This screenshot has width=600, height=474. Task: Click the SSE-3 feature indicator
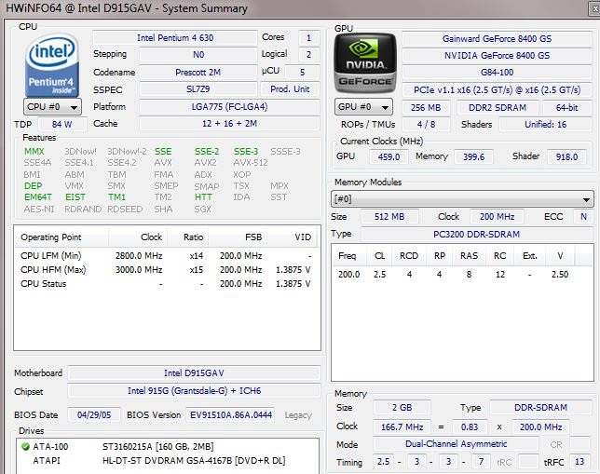pyautogui.click(x=246, y=152)
